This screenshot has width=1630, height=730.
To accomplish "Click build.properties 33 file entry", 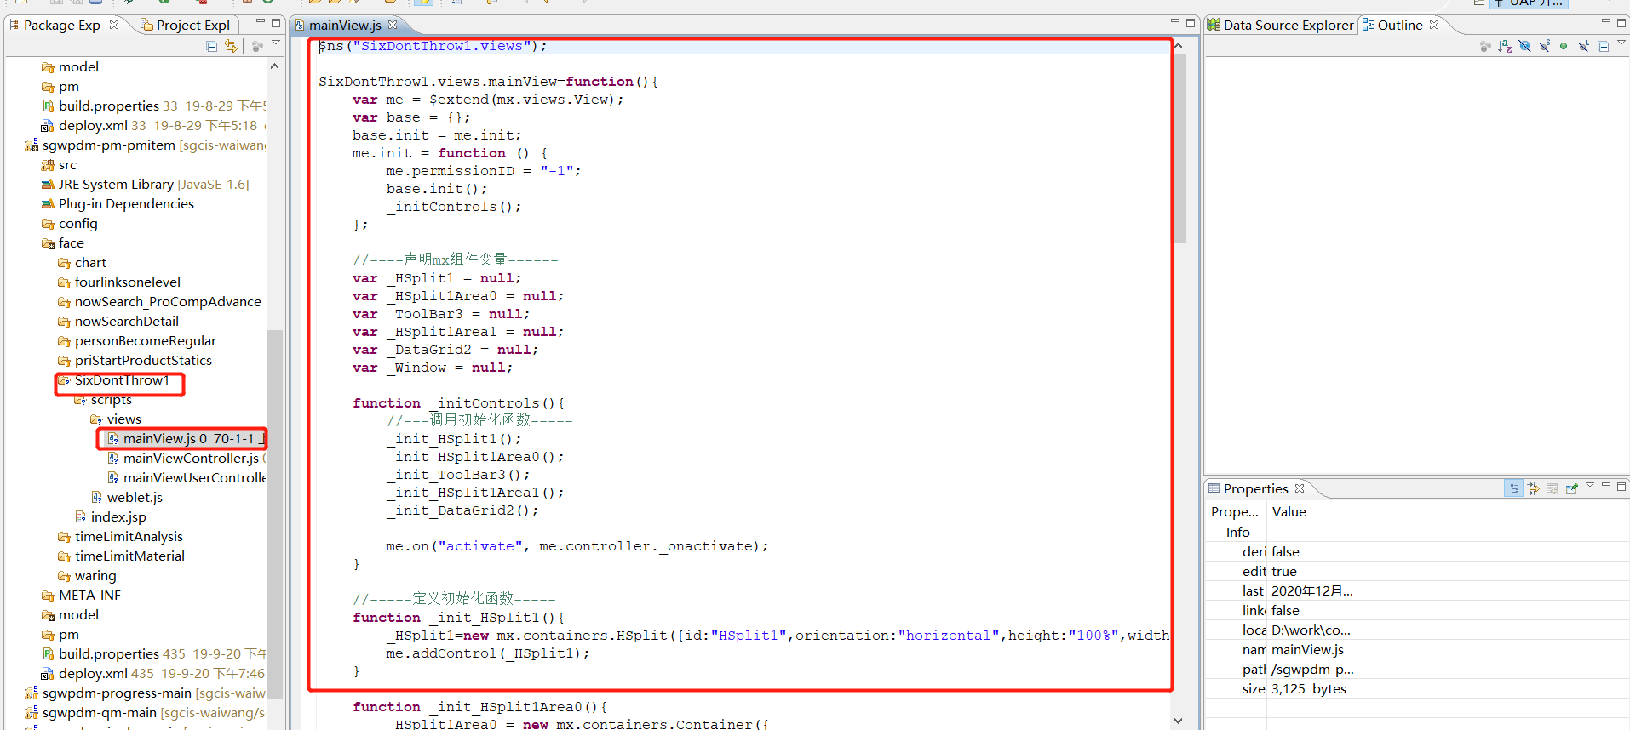I will tap(153, 106).
